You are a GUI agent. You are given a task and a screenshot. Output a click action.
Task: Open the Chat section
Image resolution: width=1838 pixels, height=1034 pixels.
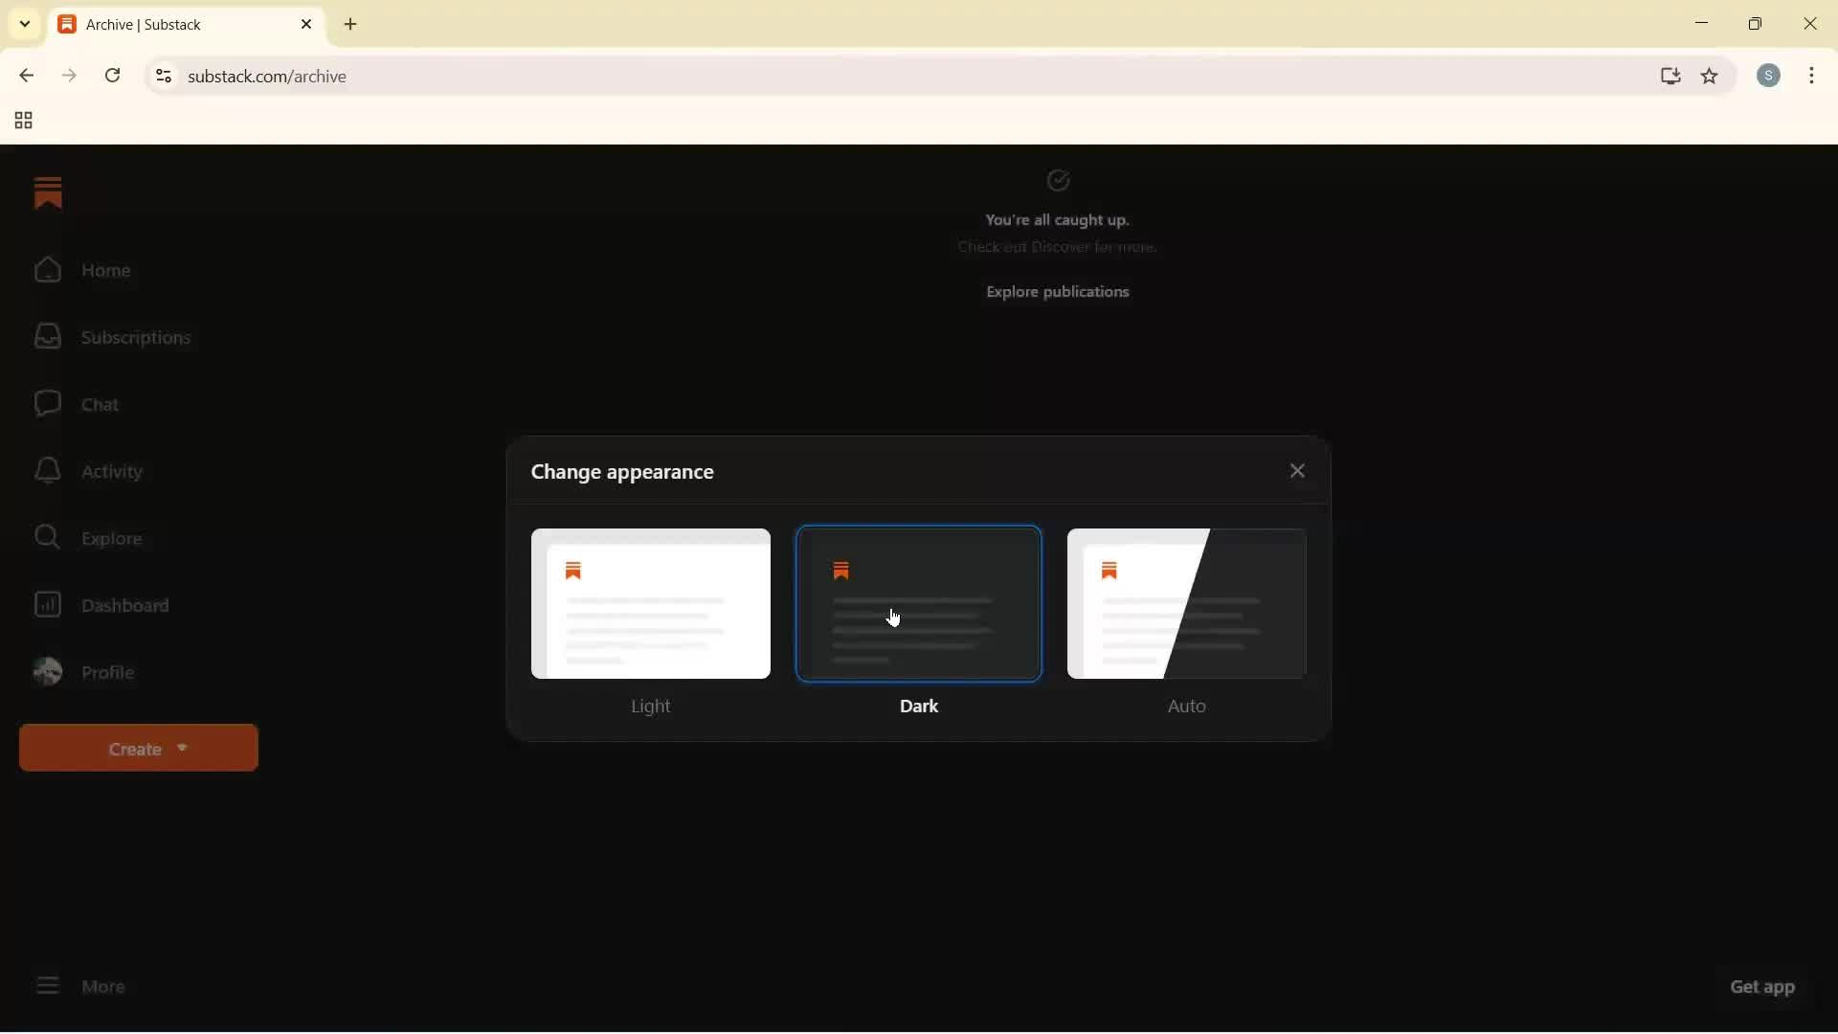(x=99, y=404)
